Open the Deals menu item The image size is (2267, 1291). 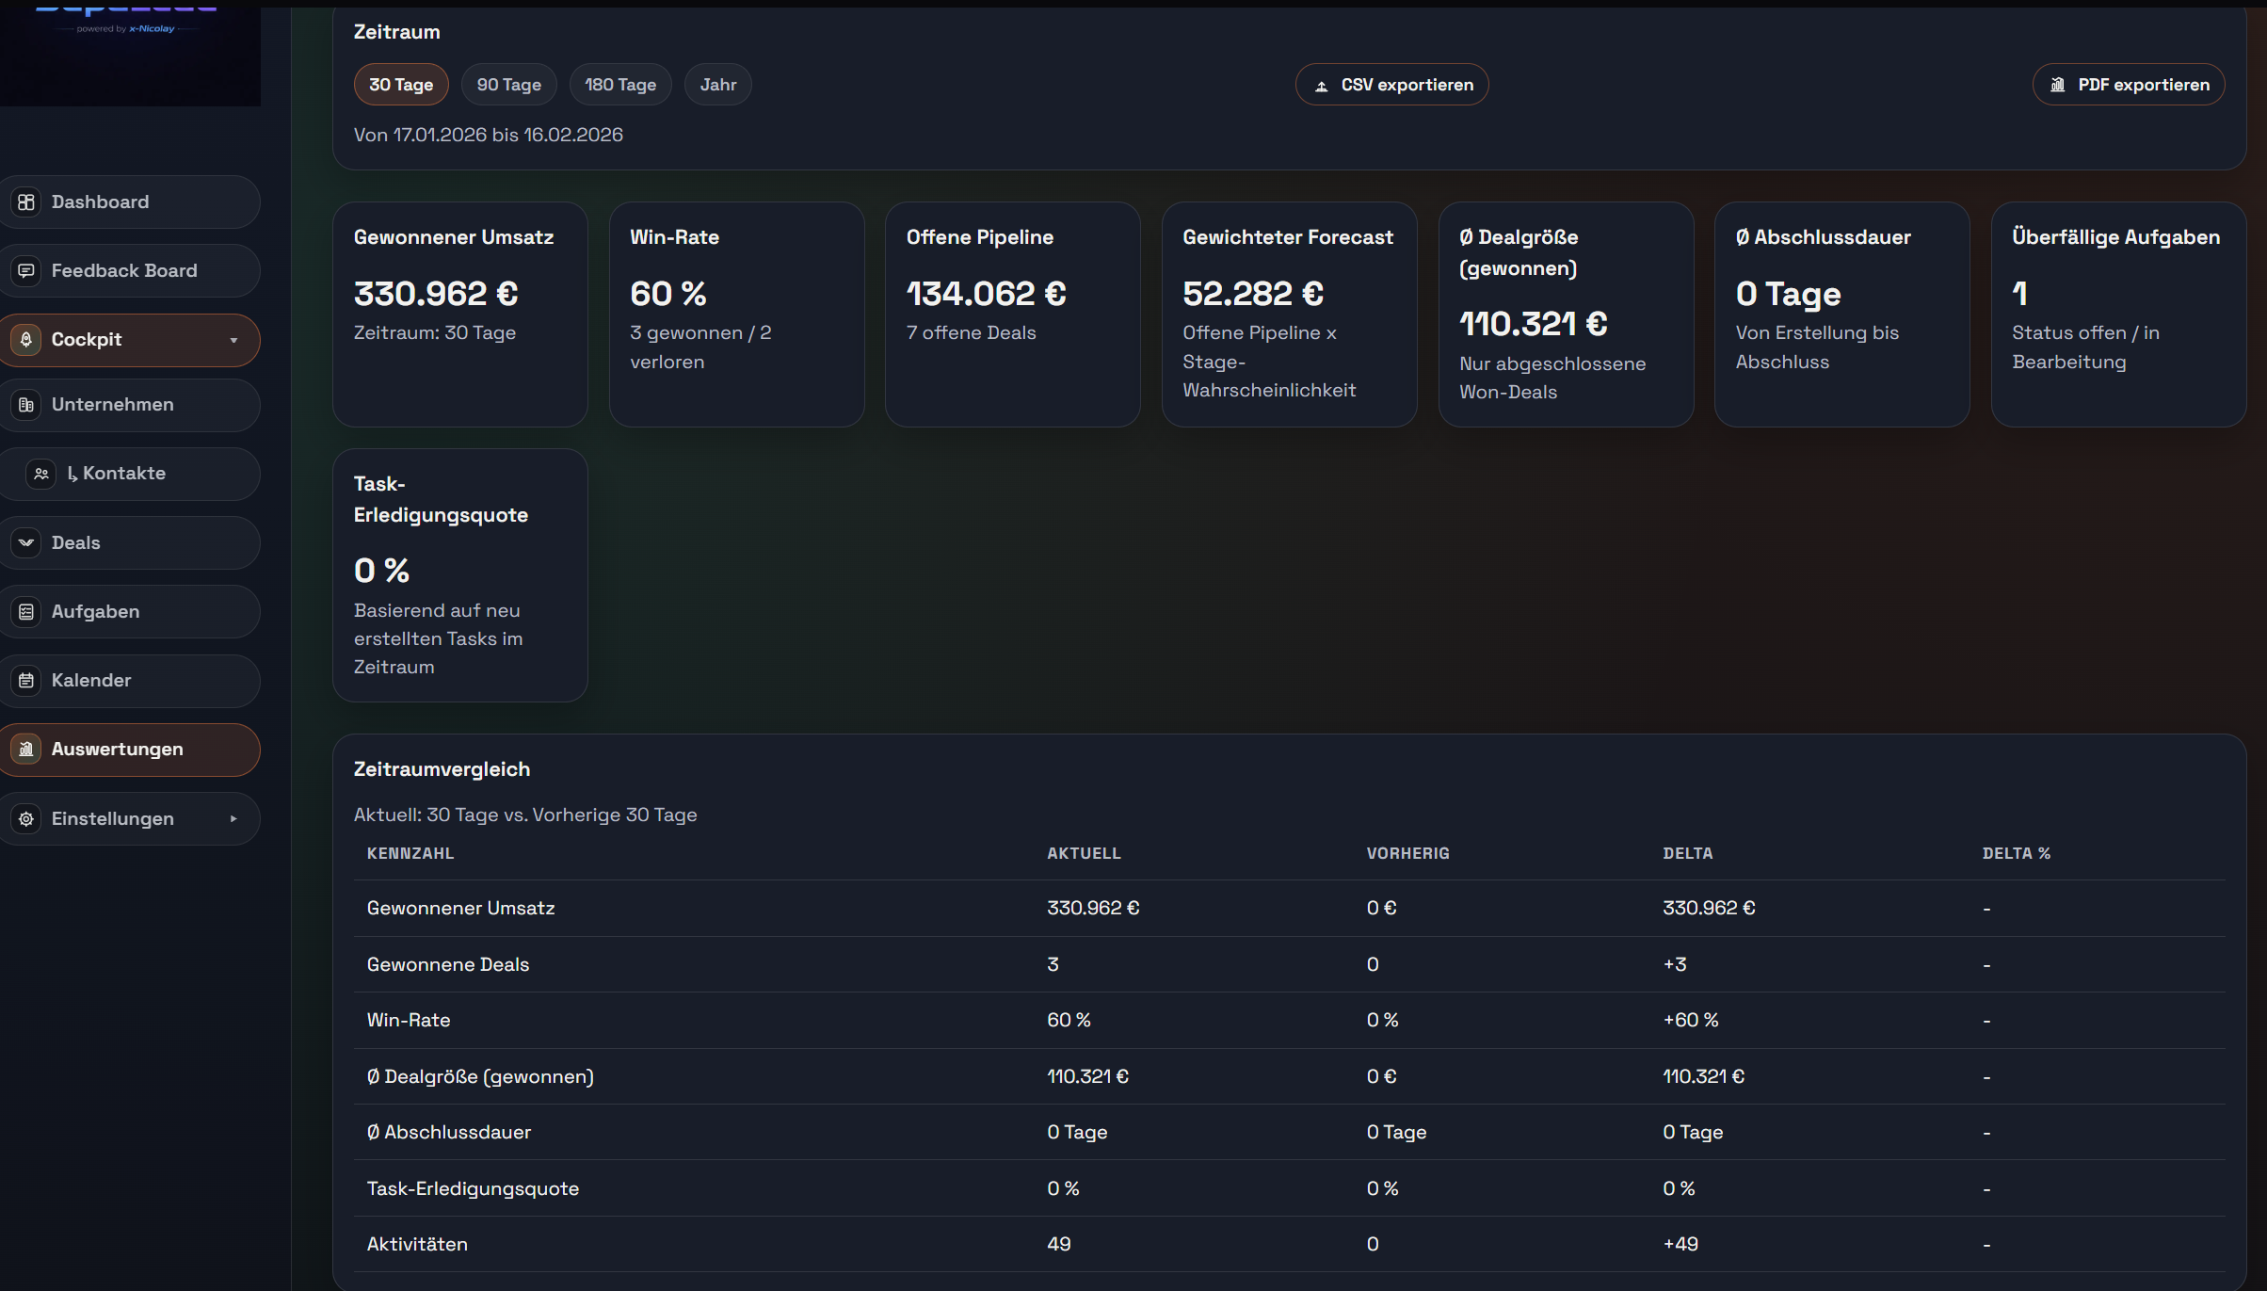click(76, 542)
